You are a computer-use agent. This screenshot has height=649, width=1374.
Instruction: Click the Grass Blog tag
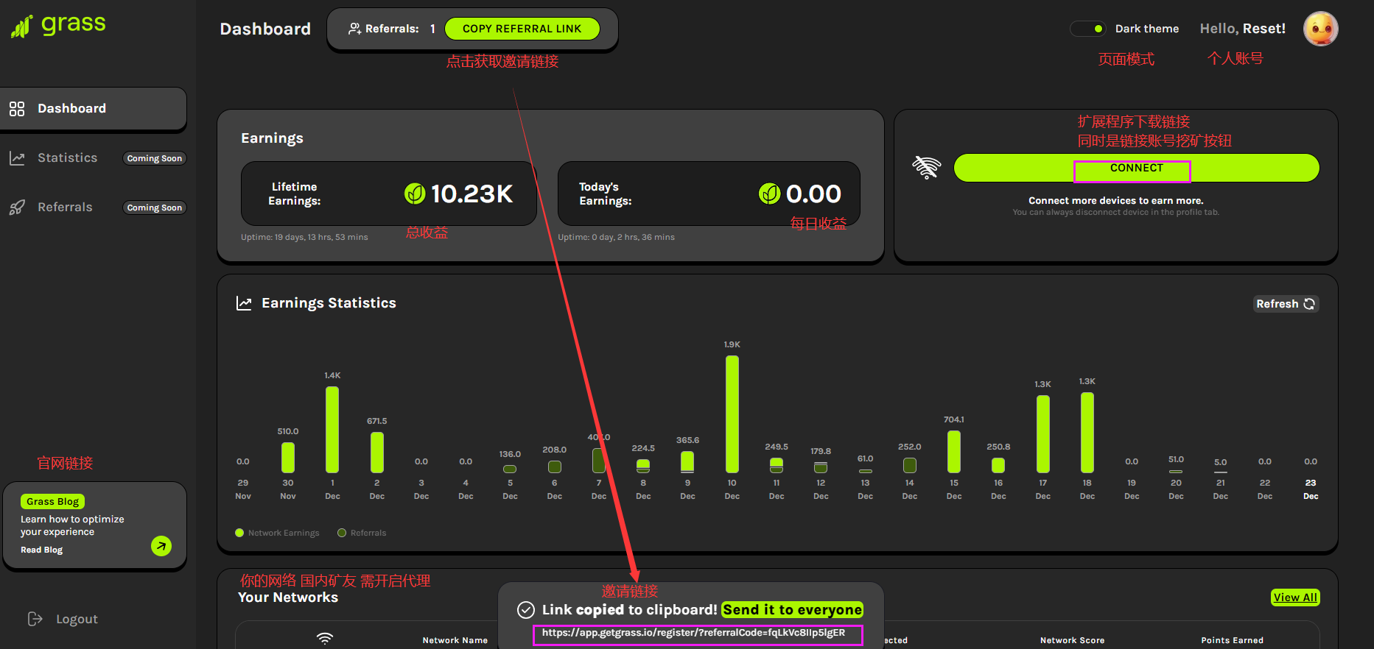pos(52,501)
